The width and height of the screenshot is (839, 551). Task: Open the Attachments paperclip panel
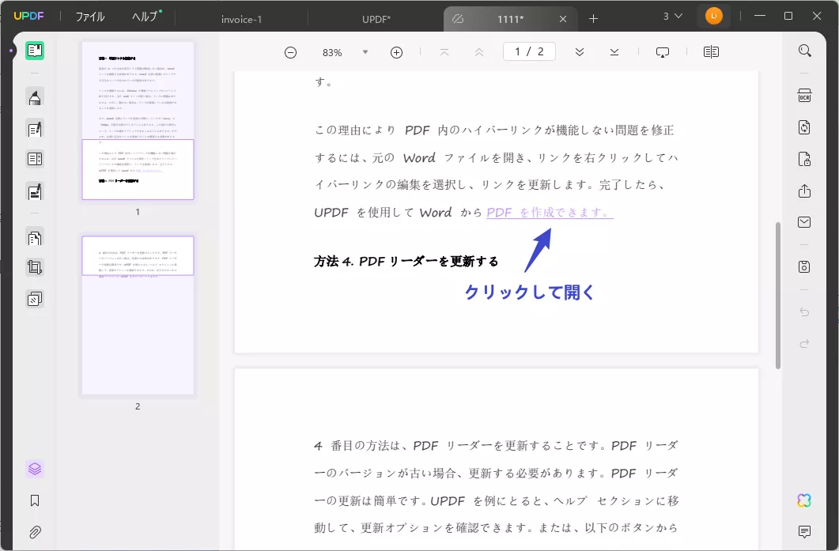[x=35, y=532]
